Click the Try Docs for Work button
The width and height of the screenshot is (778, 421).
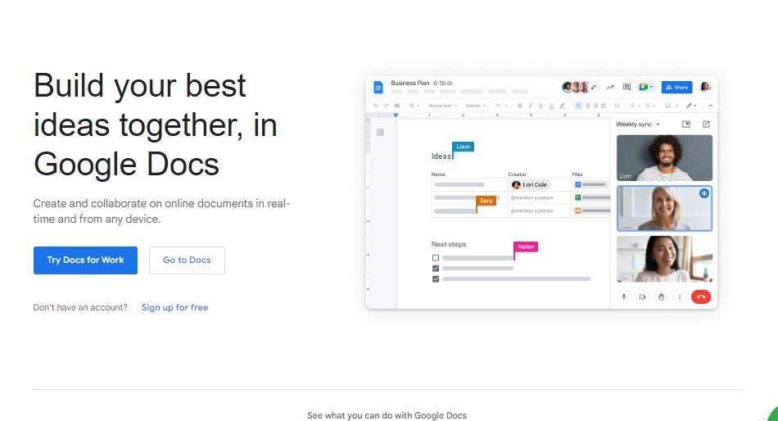85,260
